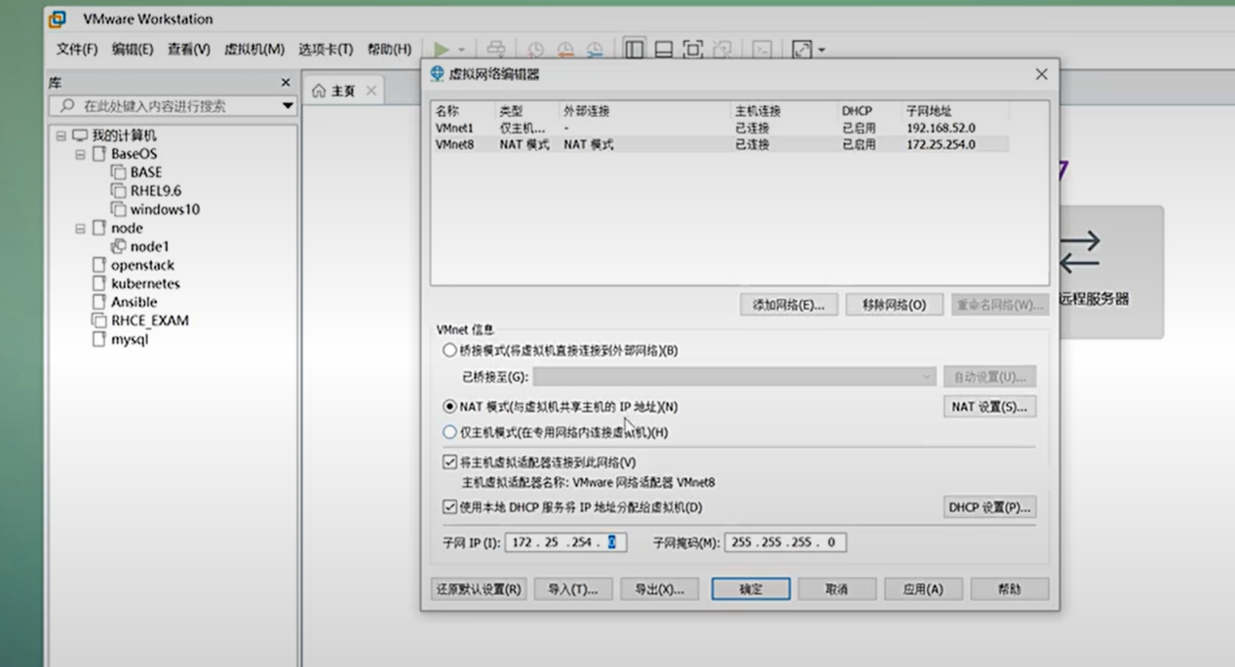
Task: Click the Unity mode icon
Action: tap(721, 50)
